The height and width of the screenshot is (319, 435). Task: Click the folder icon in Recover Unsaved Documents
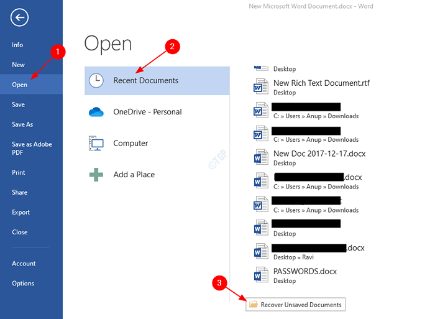coord(254,304)
